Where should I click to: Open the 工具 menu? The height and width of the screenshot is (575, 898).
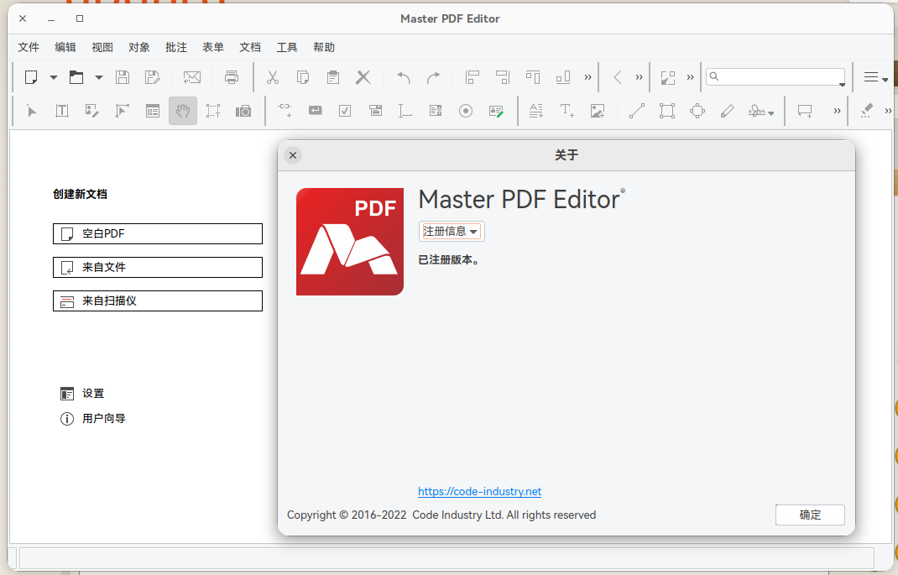pos(287,48)
